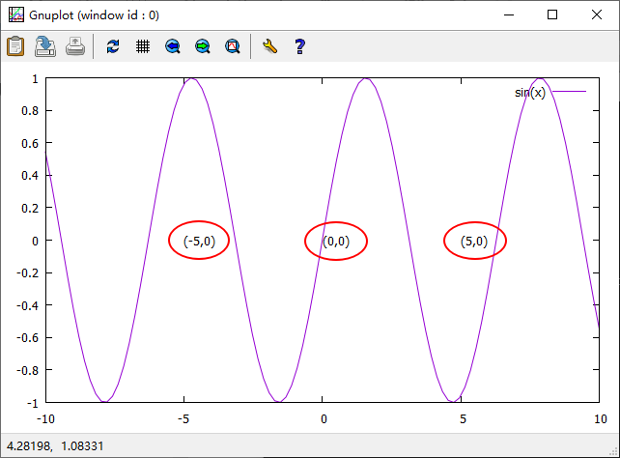The height and width of the screenshot is (458, 620).
Task: Maximize the Gnuplot window
Action: click(552, 15)
